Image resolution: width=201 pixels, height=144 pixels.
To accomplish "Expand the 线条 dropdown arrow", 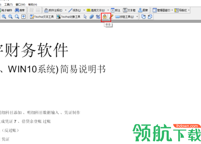I will click(84, 10).
